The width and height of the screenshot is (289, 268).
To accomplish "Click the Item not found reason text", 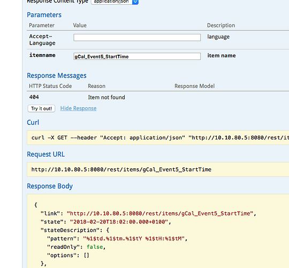I will pos(107,97).
